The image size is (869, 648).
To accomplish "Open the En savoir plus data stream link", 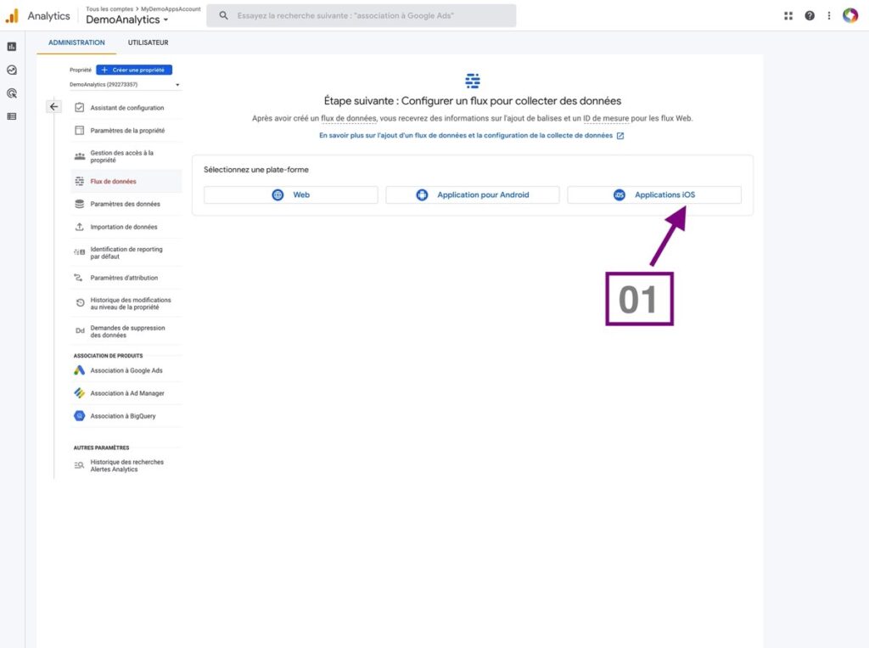I will pyautogui.click(x=471, y=135).
